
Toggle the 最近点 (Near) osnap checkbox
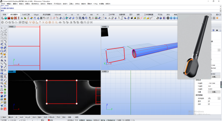pyautogui.click(x=7, y=117)
